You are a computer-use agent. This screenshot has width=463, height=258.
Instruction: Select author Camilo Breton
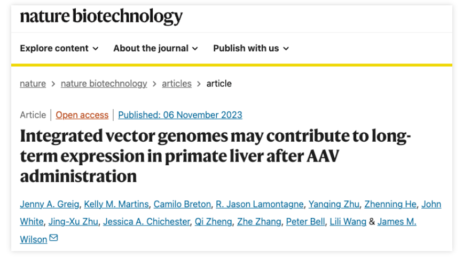[182, 204]
